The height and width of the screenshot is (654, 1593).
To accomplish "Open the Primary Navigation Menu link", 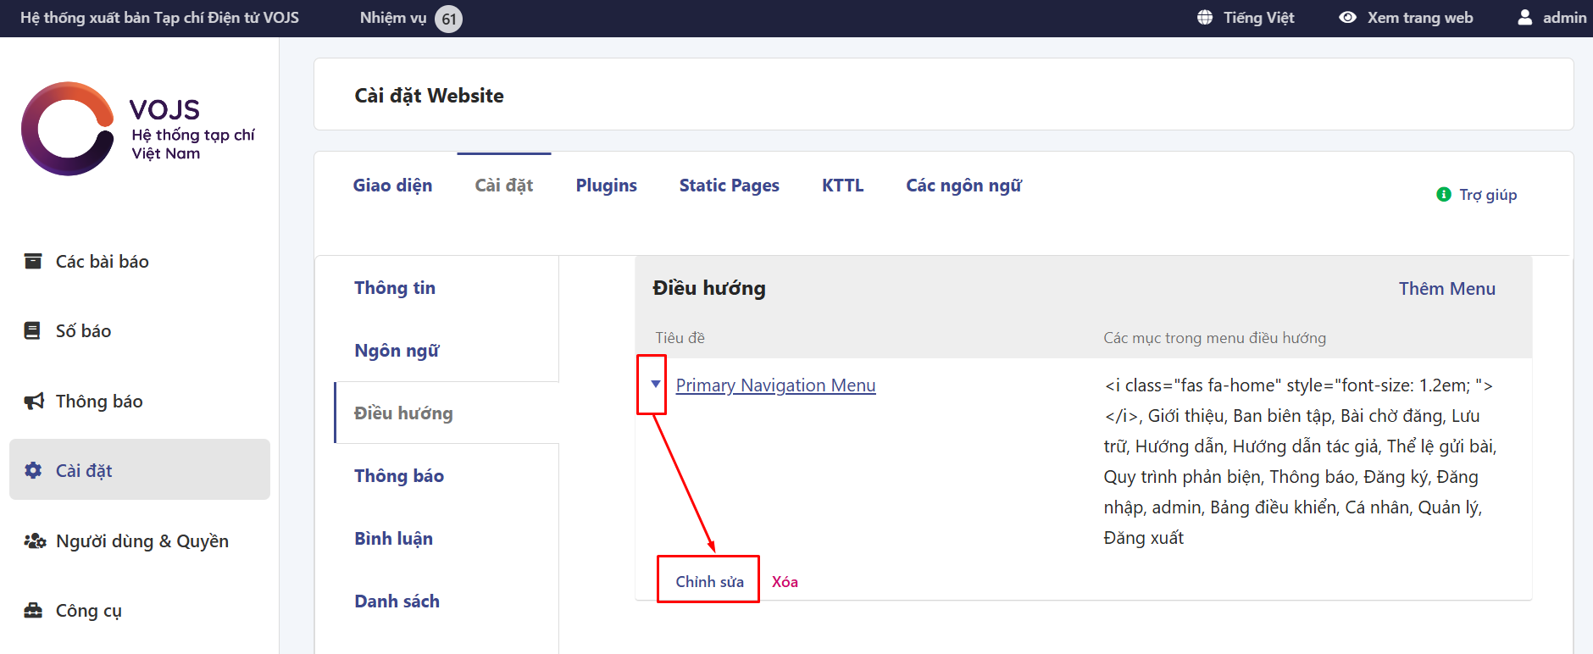I will pyautogui.click(x=775, y=385).
